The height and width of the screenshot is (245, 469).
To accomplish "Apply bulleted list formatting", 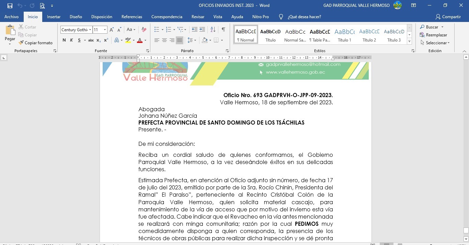I will click(x=157, y=30).
